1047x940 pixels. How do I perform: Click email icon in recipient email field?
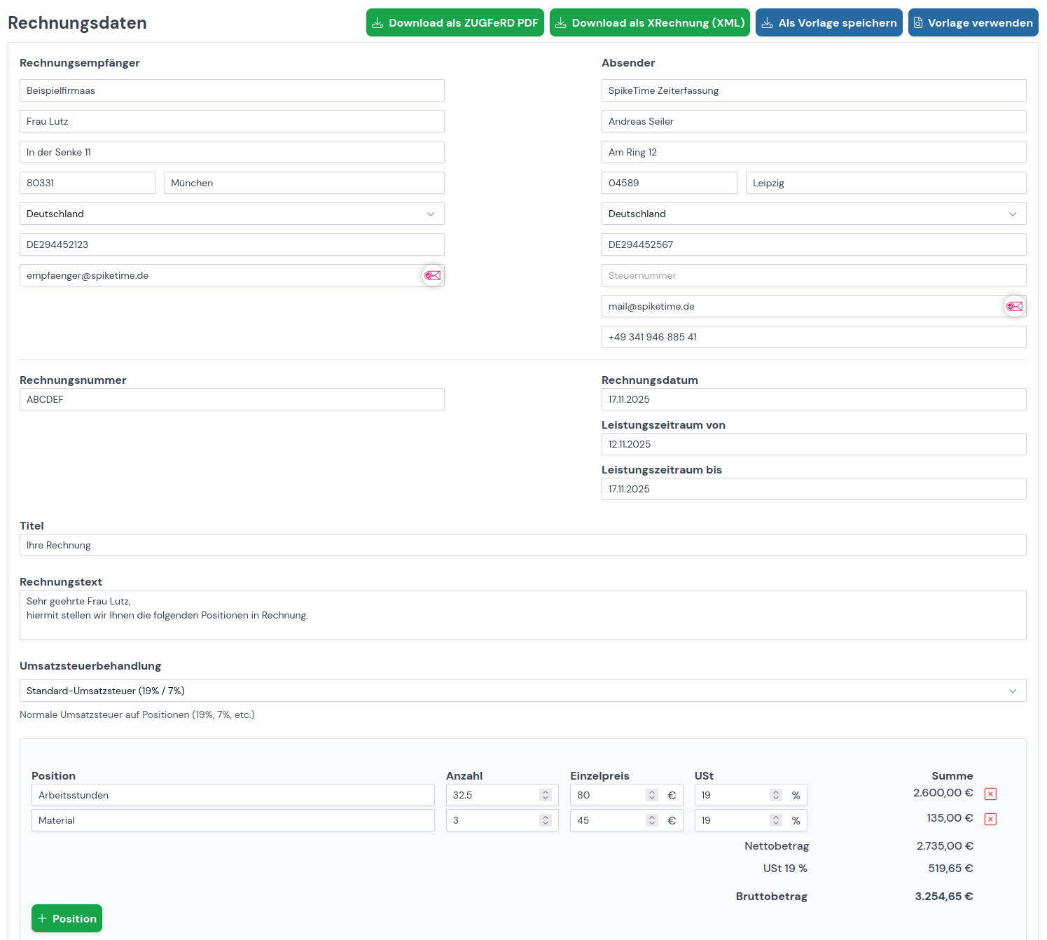[432, 275]
